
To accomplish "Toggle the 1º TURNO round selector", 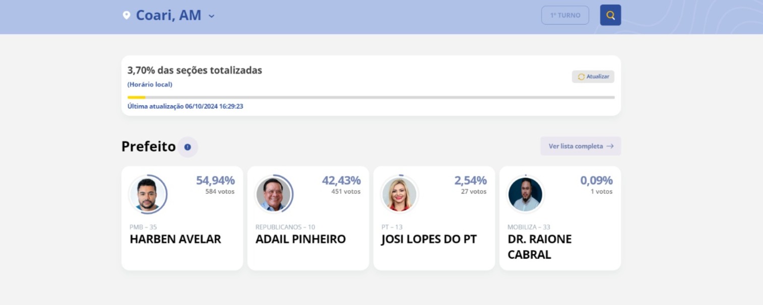I will click(565, 15).
